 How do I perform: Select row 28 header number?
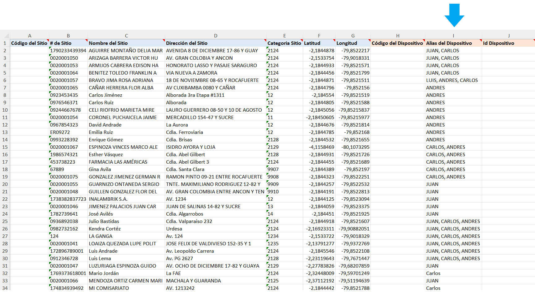pyautogui.click(x=5, y=243)
